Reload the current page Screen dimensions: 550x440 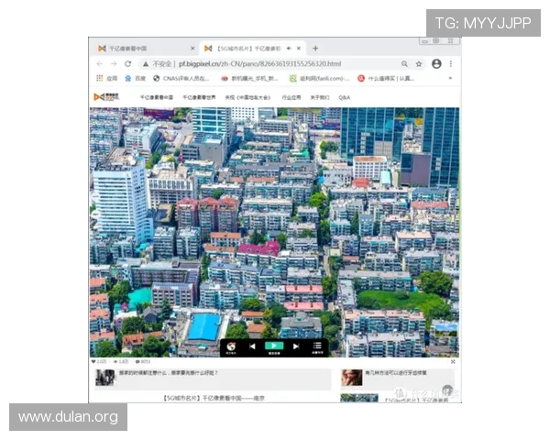(128, 64)
